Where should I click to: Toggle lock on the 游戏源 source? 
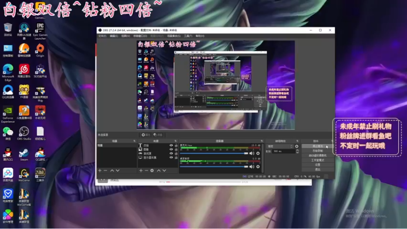(176, 154)
